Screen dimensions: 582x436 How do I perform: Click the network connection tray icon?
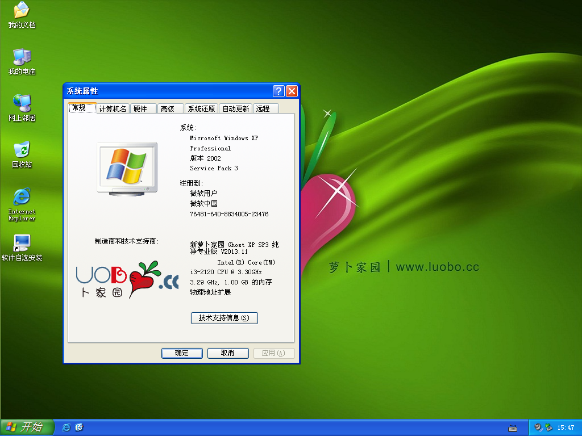[548, 427]
